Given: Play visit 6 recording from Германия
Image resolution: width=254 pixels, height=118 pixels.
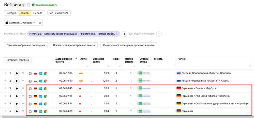Looking at the screenshot, I should (17, 111).
